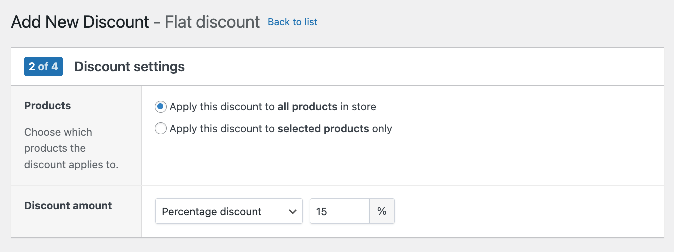Image resolution: width=674 pixels, height=252 pixels.
Task: Choose the 'selected products only' radio button
Action: (161, 129)
